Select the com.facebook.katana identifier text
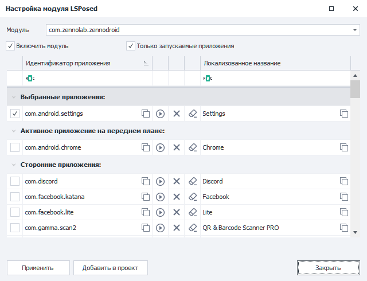This screenshot has height=281, width=367. point(54,197)
